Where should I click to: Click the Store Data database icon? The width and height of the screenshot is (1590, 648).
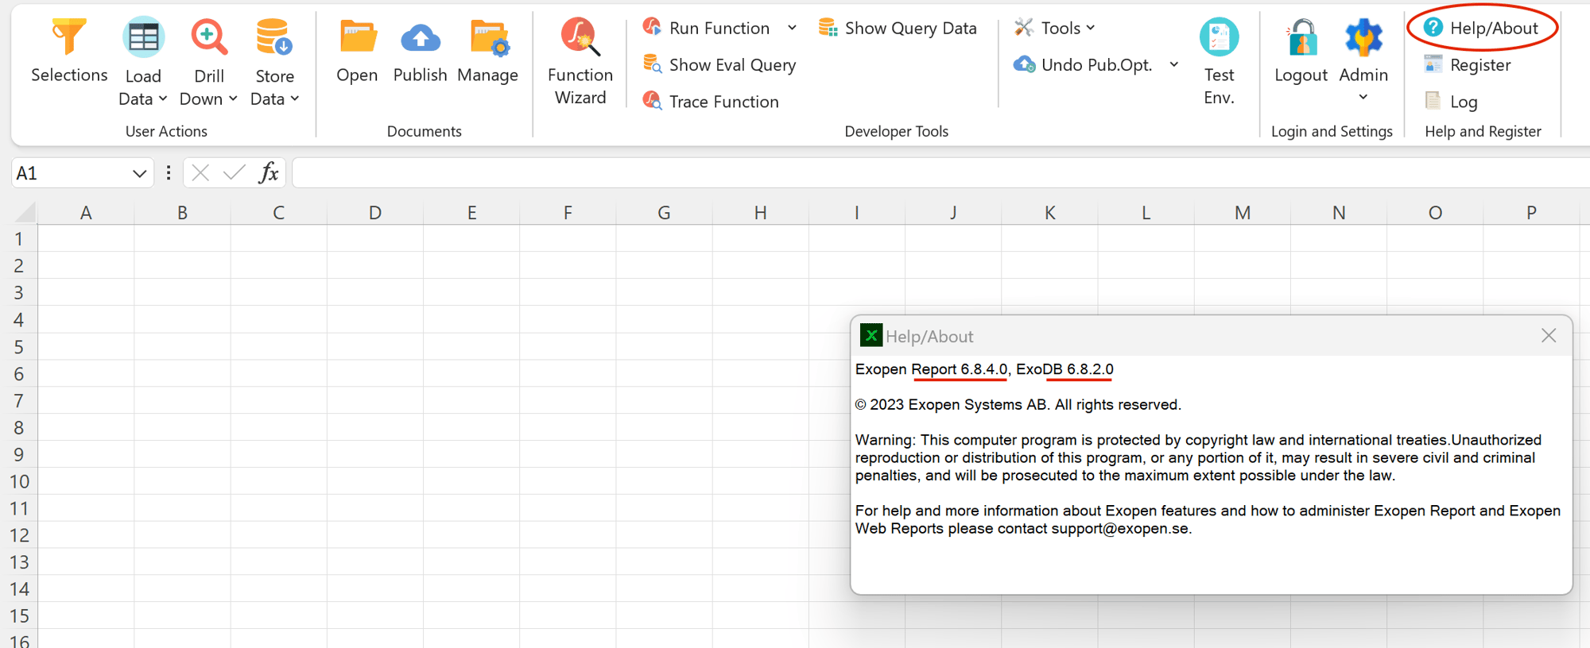pos(275,37)
